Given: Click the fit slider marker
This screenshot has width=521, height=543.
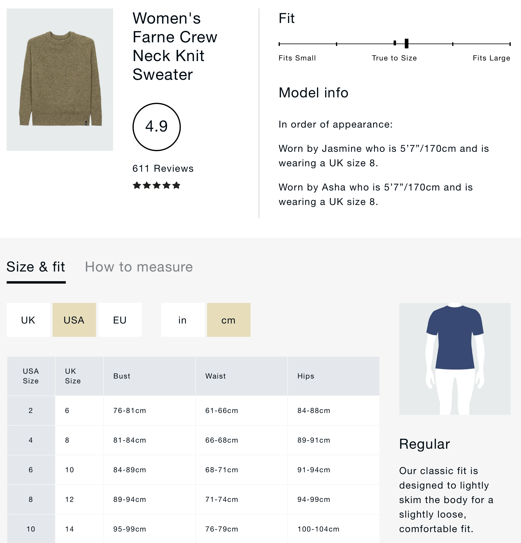Looking at the screenshot, I should [406, 44].
